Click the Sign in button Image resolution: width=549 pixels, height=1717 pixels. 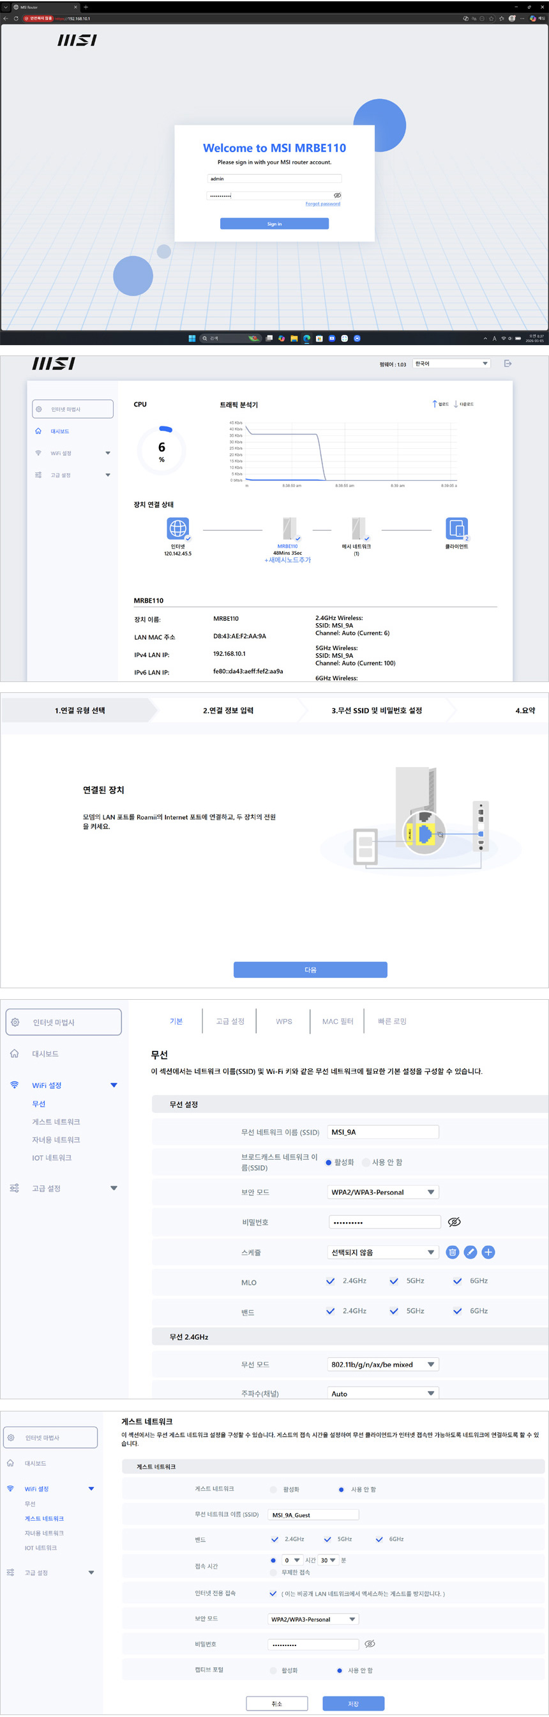click(274, 224)
